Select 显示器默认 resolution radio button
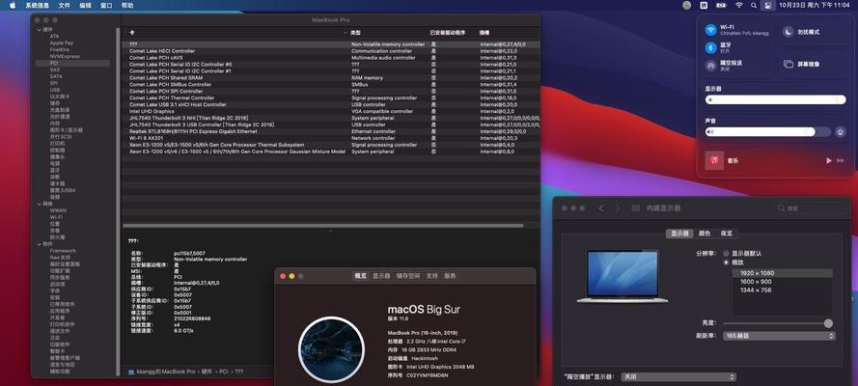 coord(726,254)
